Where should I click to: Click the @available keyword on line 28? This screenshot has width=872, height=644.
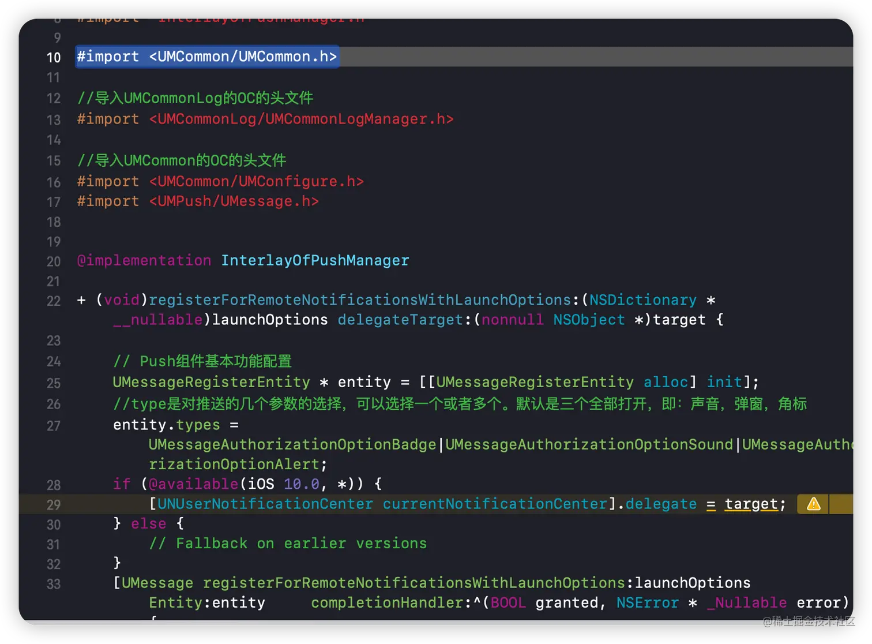click(x=193, y=484)
